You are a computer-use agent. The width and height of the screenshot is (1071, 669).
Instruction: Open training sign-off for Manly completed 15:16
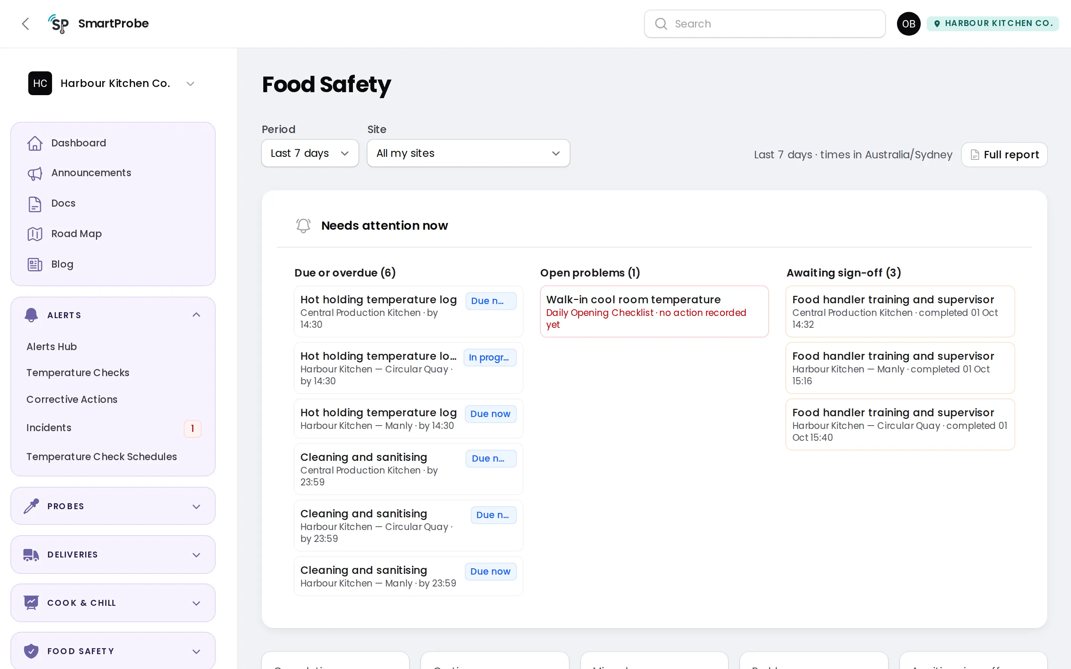coord(900,368)
